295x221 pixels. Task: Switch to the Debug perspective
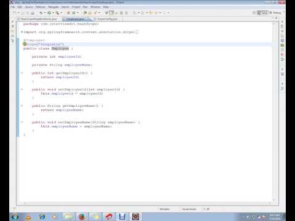[275, 13]
